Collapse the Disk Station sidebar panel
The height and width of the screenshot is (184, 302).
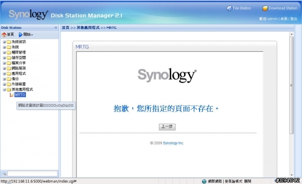click(56, 28)
